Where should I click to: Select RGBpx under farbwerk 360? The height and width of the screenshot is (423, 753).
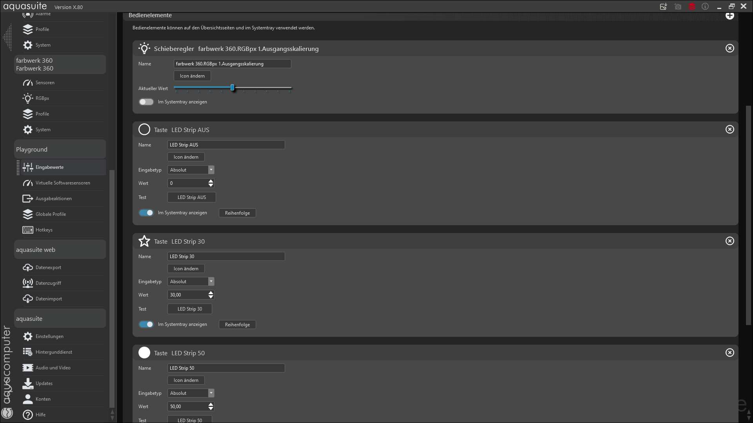(42, 98)
